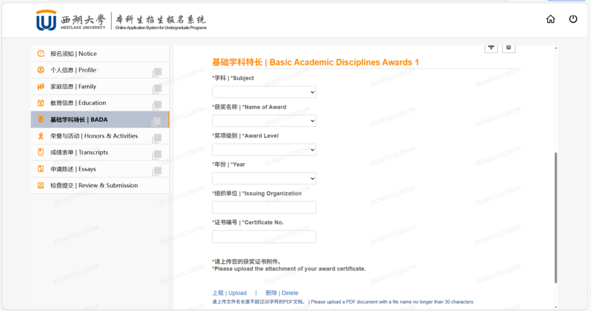Screen dimensions: 591x311
Task: Click the status box beside Honors & Activities
Action: pos(157,138)
